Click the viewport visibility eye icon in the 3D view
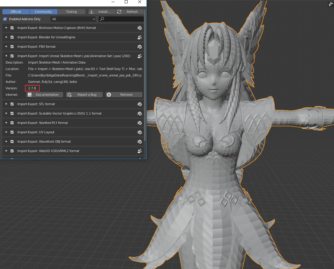The width and height of the screenshot is (334, 269). point(330,4)
